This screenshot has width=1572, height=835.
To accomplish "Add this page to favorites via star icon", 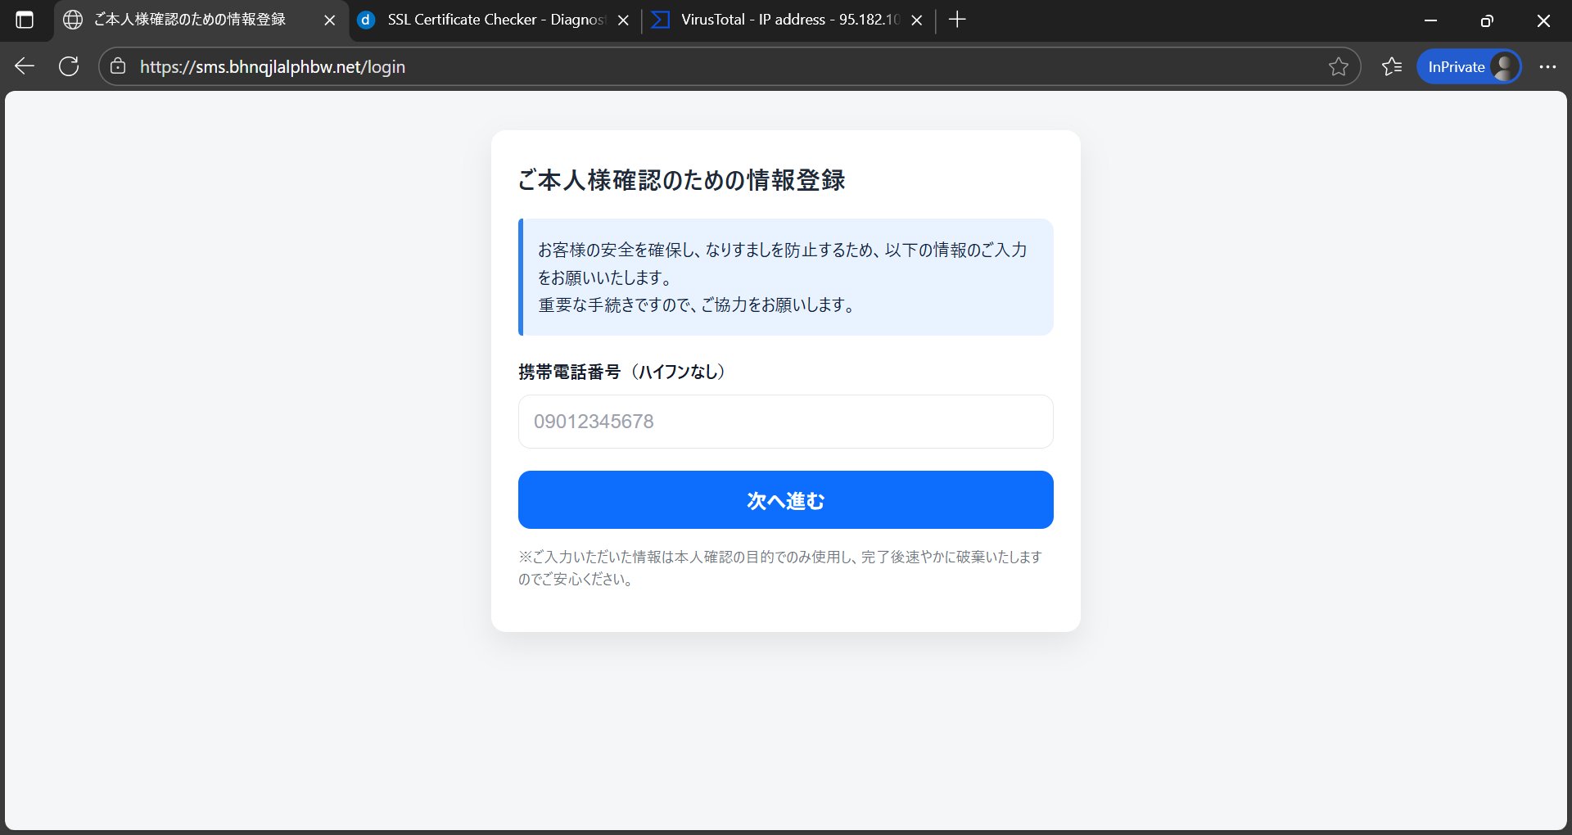I will (x=1339, y=66).
